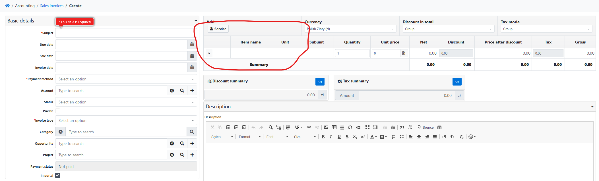
Task: Toggle underline formatting
Action: coord(339,137)
